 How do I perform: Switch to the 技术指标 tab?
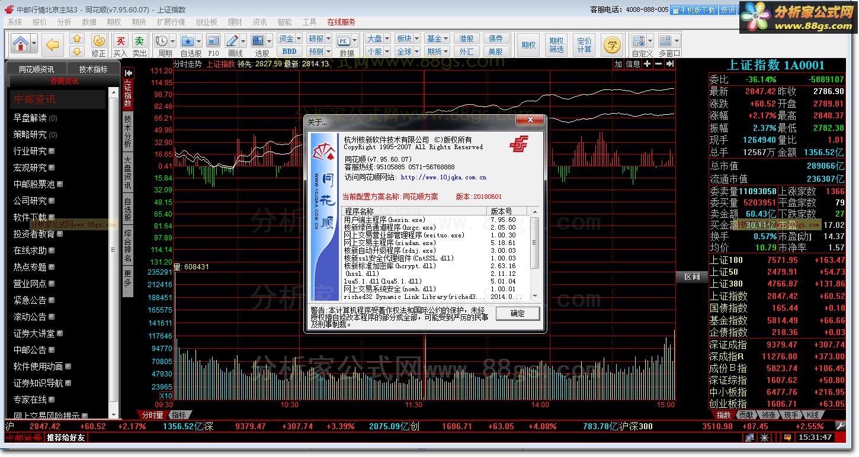coord(93,69)
